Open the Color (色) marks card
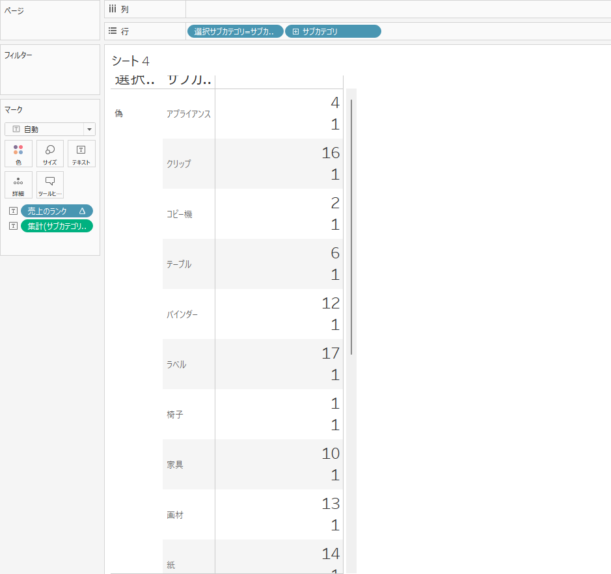This screenshot has width=611, height=574. pos(18,154)
